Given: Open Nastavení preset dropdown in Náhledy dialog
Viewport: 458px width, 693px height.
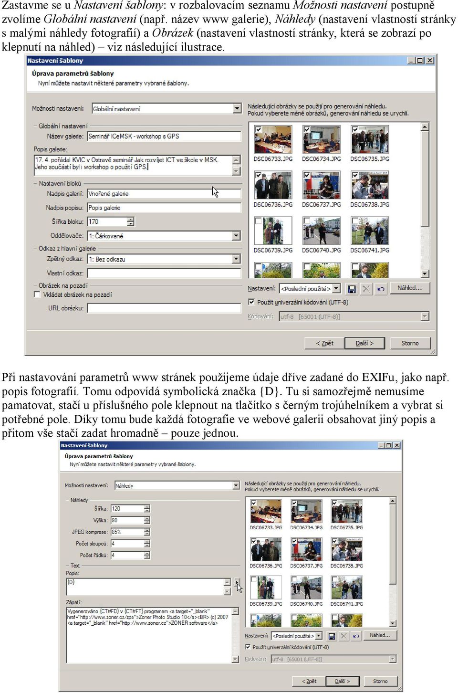Looking at the screenshot, I should pyautogui.click(x=319, y=636).
